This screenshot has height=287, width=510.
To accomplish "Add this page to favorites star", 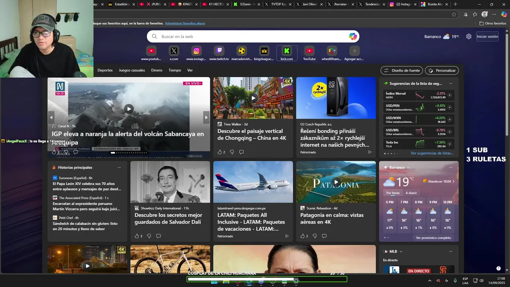I will pyautogui.click(x=454, y=14).
